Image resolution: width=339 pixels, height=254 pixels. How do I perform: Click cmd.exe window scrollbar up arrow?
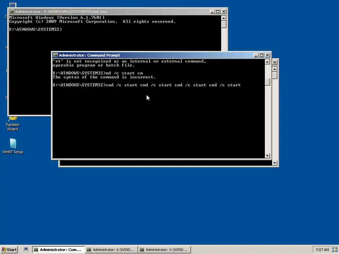pos(224,18)
